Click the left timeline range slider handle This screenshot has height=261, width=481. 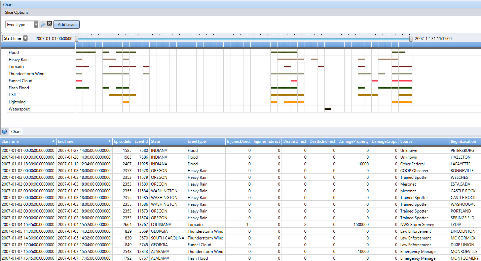77,38
